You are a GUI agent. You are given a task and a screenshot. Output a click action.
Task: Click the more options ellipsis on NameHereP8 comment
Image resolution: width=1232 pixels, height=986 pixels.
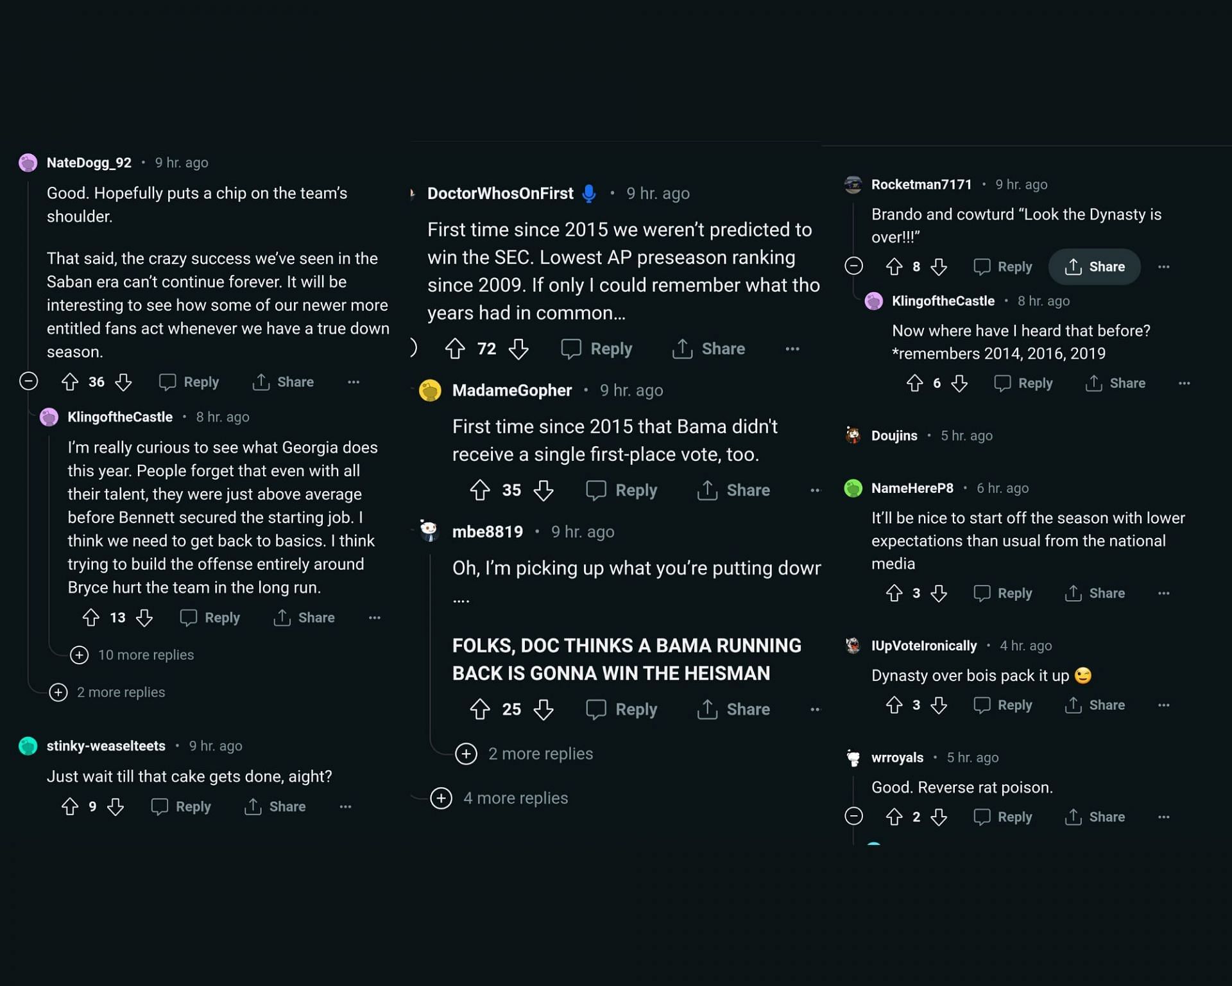[1165, 592]
